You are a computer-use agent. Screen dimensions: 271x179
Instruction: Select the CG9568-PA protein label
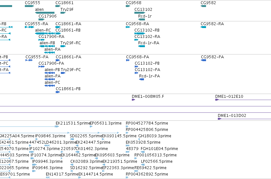click(x=138, y=57)
